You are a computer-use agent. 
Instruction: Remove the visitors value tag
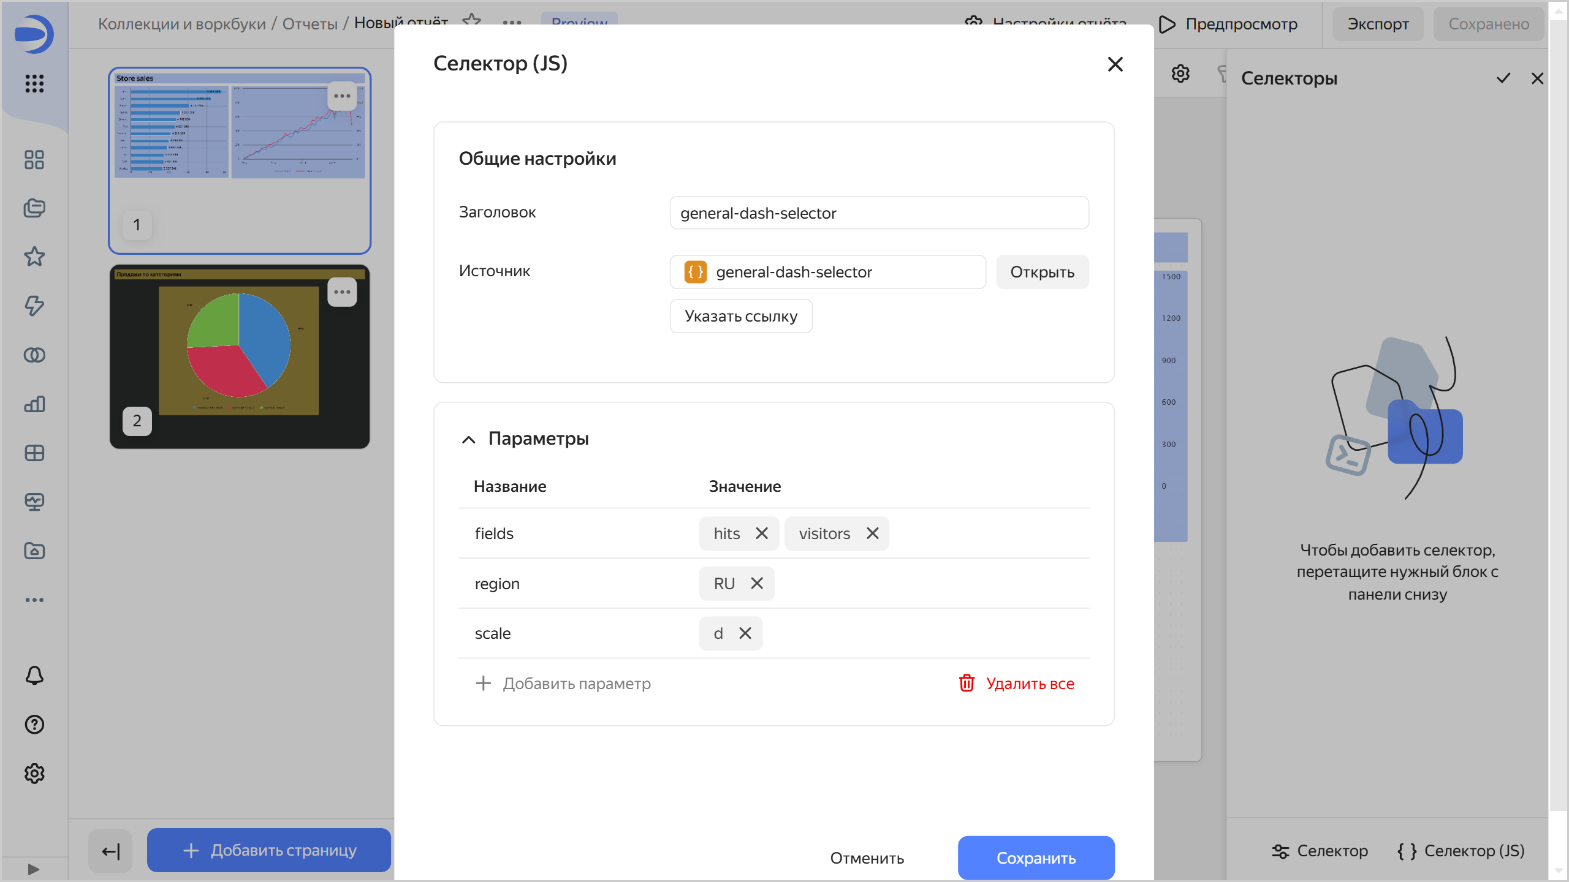[x=873, y=533]
